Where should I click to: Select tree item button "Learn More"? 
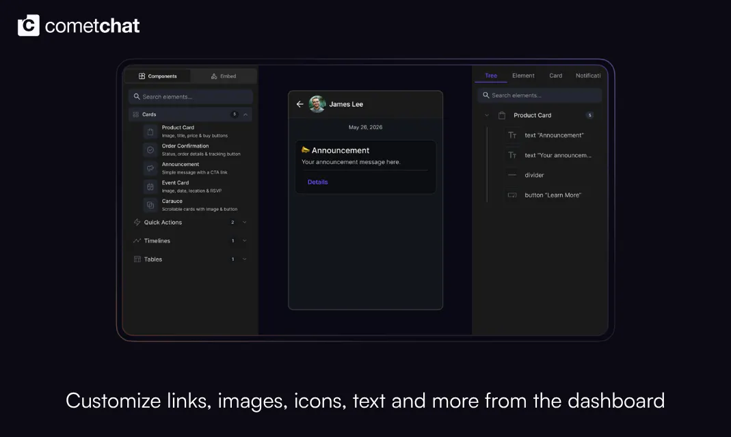553,195
